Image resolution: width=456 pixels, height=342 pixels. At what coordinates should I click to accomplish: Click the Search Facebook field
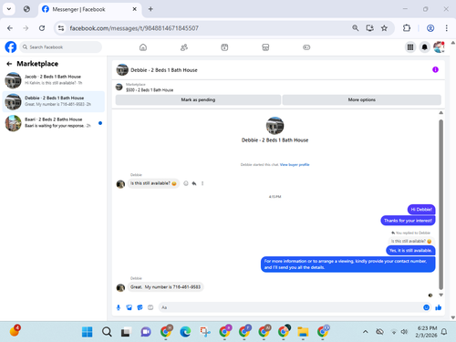click(61, 47)
